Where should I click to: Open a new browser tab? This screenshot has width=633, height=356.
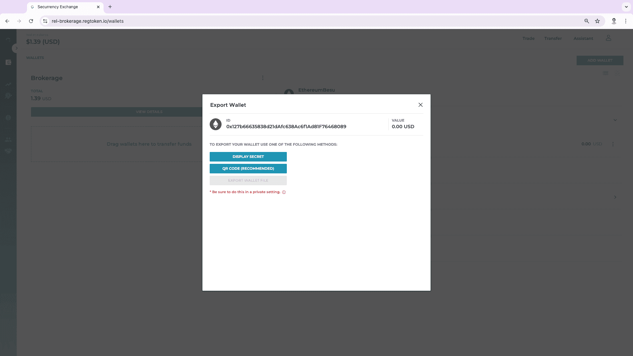110,7
